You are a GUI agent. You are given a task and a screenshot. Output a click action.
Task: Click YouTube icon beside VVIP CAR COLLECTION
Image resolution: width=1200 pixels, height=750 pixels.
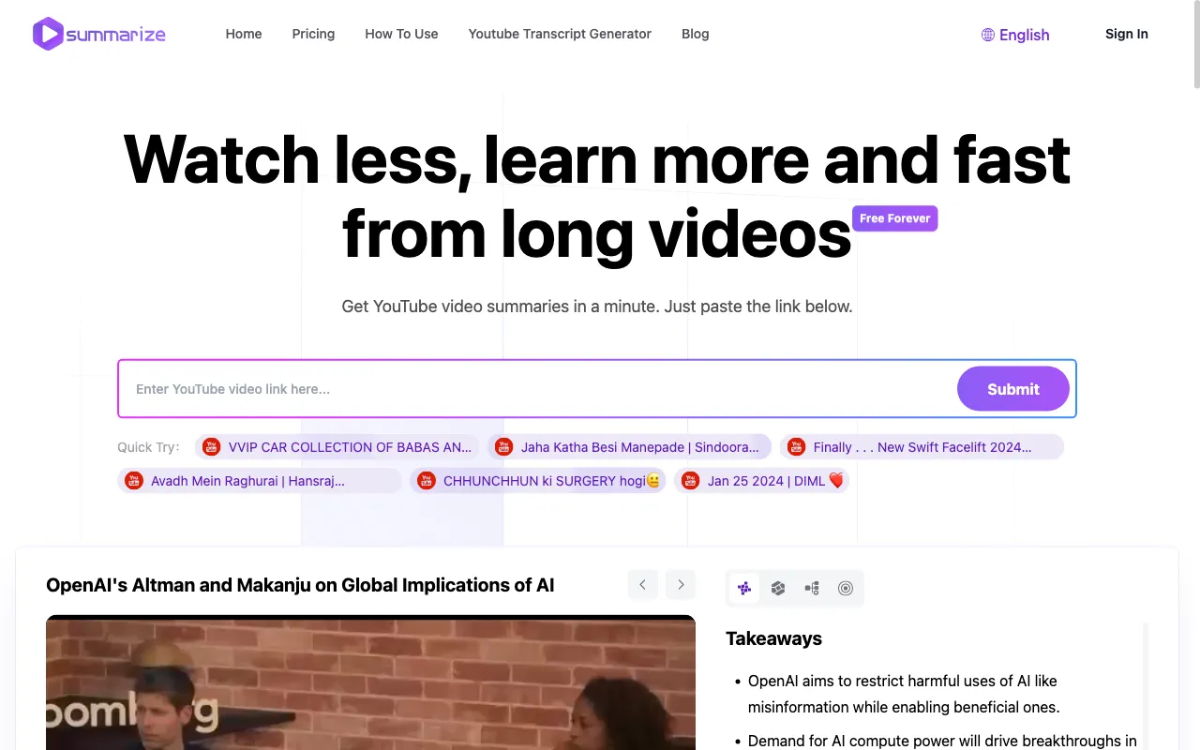point(212,447)
